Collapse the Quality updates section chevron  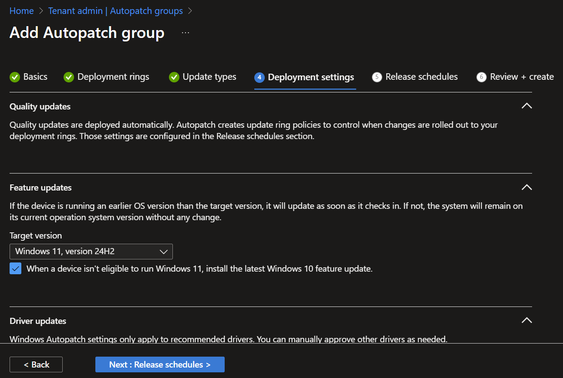[527, 106]
